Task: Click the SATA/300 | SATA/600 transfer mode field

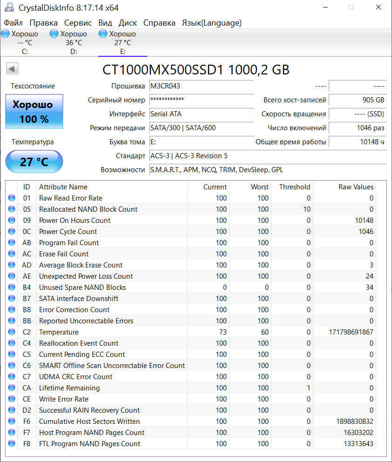Action: point(201,128)
